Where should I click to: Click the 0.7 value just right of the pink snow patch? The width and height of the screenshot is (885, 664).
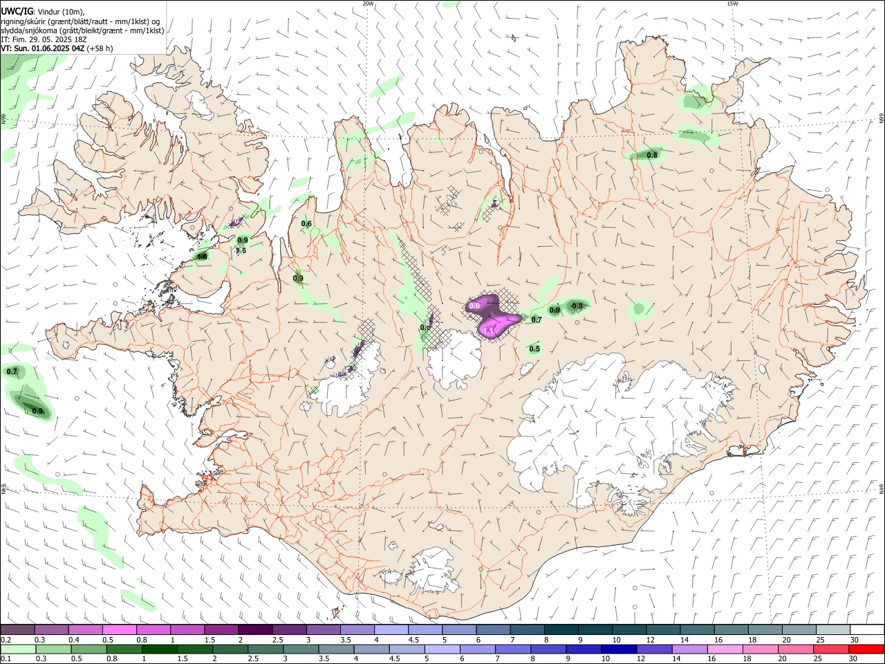[537, 320]
